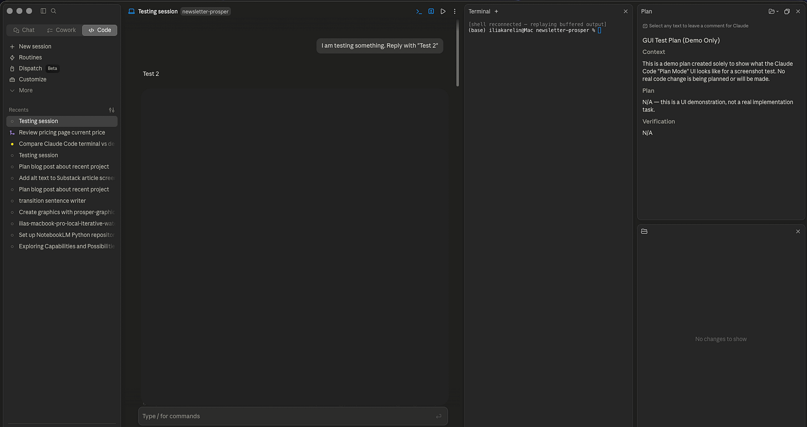
Task: Click the newsletter-prosper project tag
Action: (x=206, y=11)
